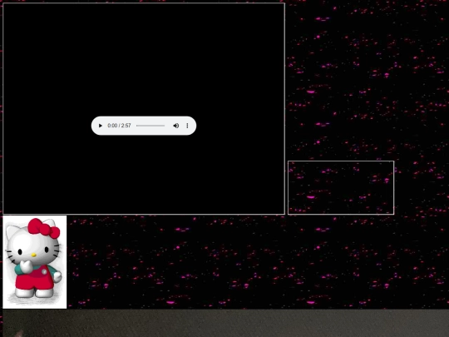Click the small empty bordered frame beside the player
This screenshot has width=449, height=337.
point(341,188)
